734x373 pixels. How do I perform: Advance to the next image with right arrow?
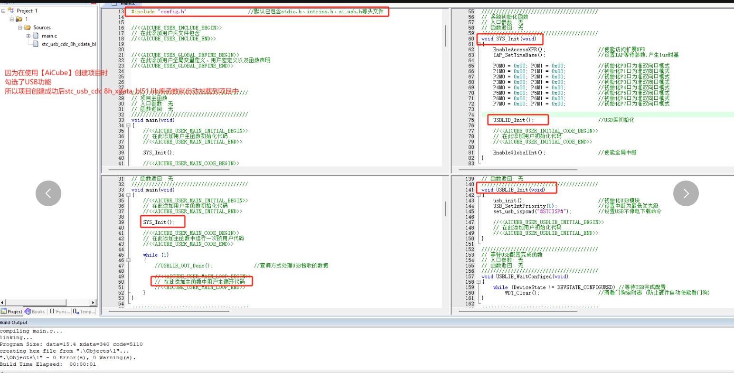686,193
